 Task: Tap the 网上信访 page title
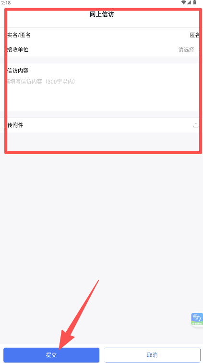coord(102,14)
